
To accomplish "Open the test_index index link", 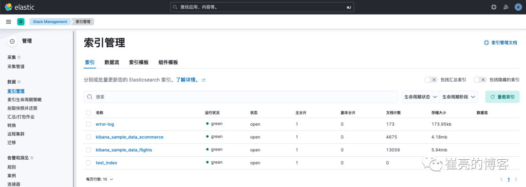I will (x=106, y=163).
